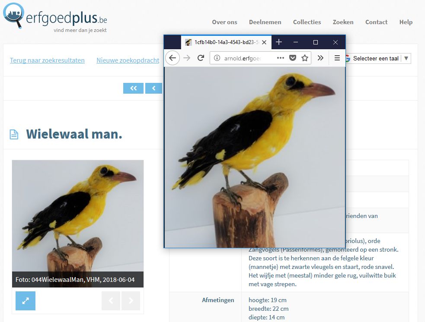Open the Over ons menu

[x=224, y=22]
